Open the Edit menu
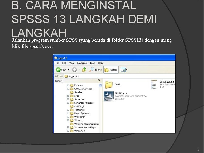The image size is (204, 153). tap(64, 63)
